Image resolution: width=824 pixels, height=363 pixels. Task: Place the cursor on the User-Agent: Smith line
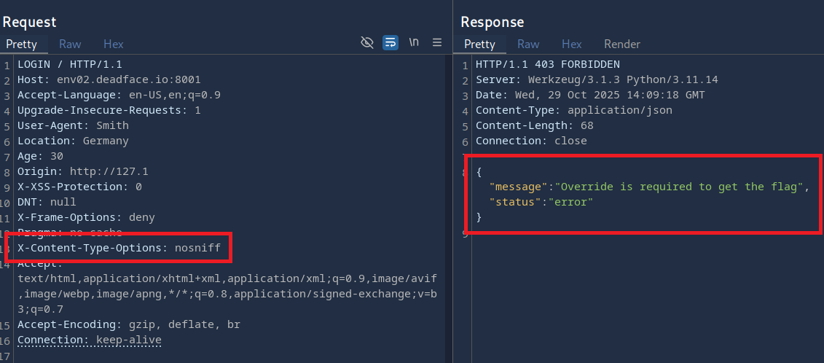coord(73,125)
